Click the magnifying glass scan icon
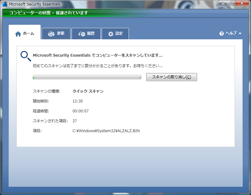 (26, 56)
